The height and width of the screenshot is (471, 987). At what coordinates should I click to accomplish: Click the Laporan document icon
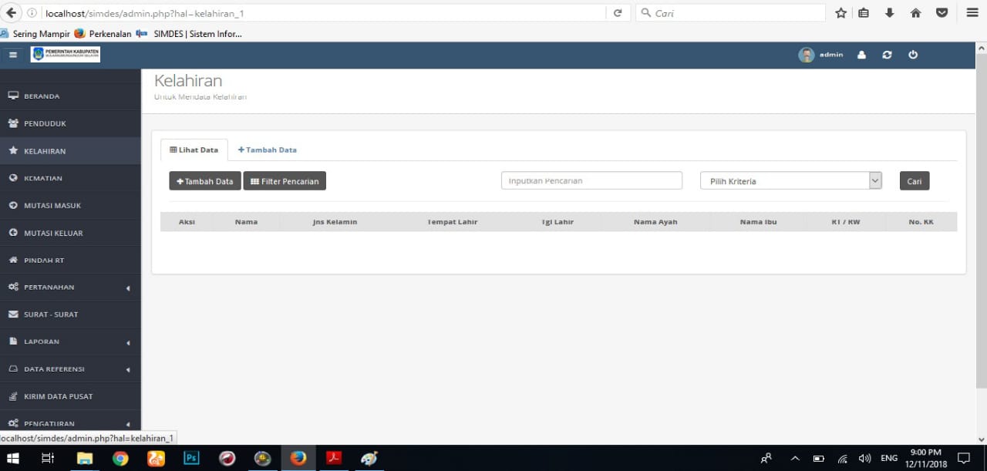point(13,341)
